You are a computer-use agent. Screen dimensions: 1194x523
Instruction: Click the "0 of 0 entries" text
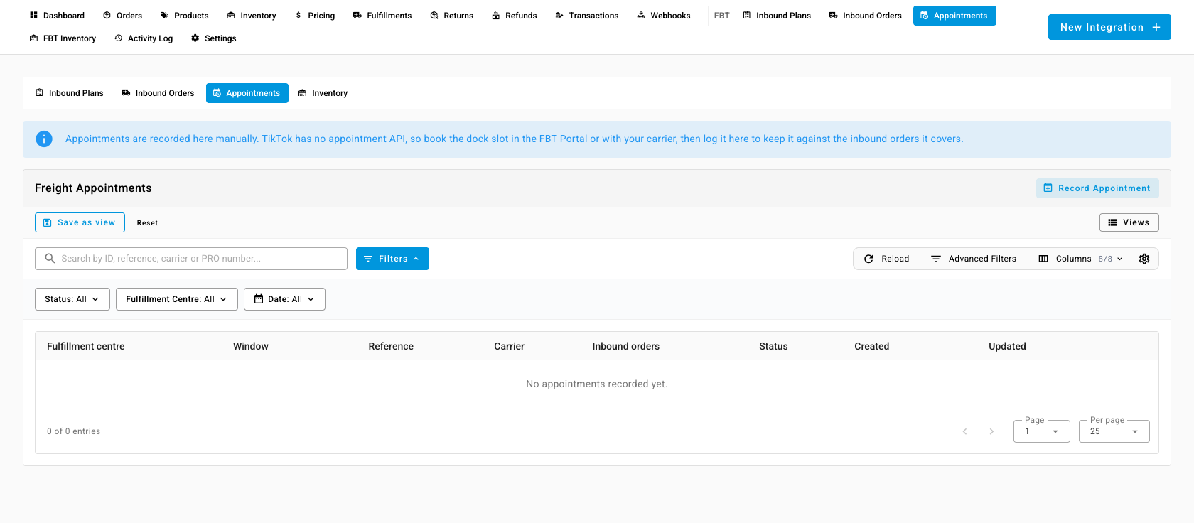click(74, 431)
